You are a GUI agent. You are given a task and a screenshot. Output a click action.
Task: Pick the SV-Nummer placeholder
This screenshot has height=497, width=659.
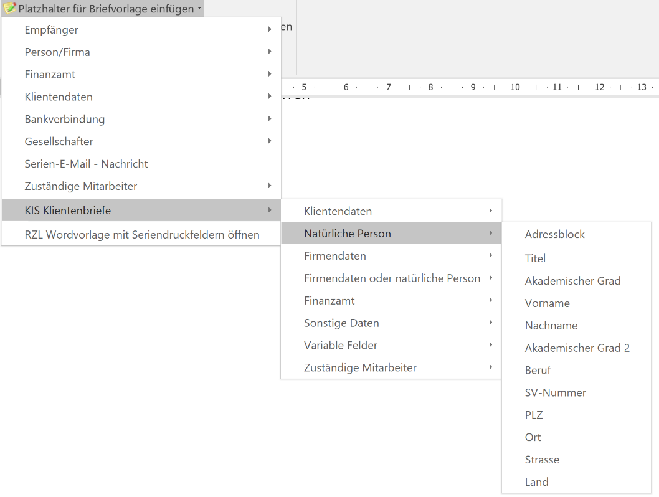point(556,392)
